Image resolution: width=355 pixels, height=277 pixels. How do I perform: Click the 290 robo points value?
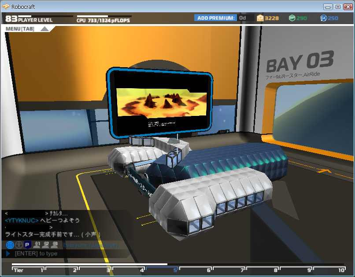tap(302, 18)
